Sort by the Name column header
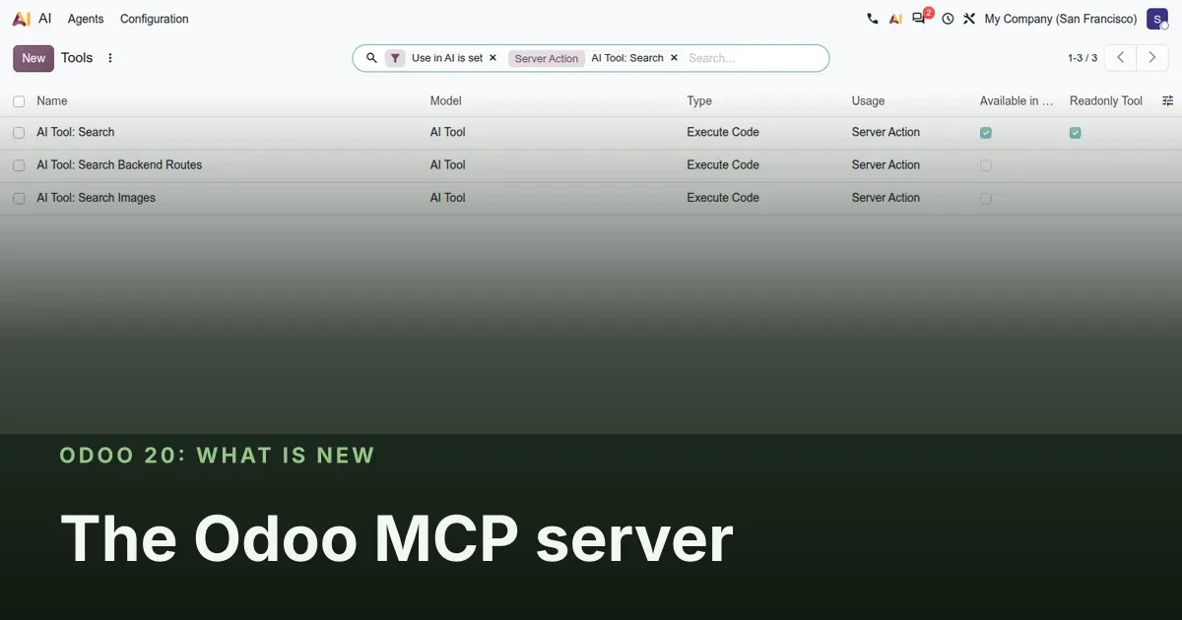Viewport: 1182px width, 620px height. click(52, 100)
